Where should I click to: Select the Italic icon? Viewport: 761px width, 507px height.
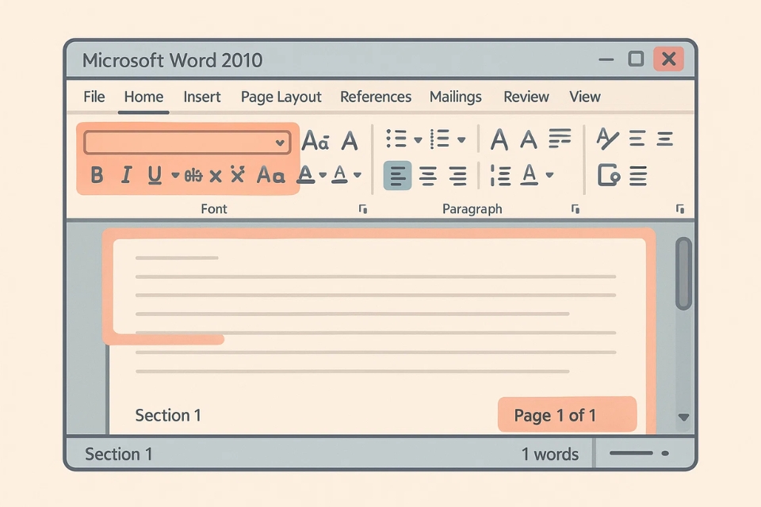[x=125, y=176]
